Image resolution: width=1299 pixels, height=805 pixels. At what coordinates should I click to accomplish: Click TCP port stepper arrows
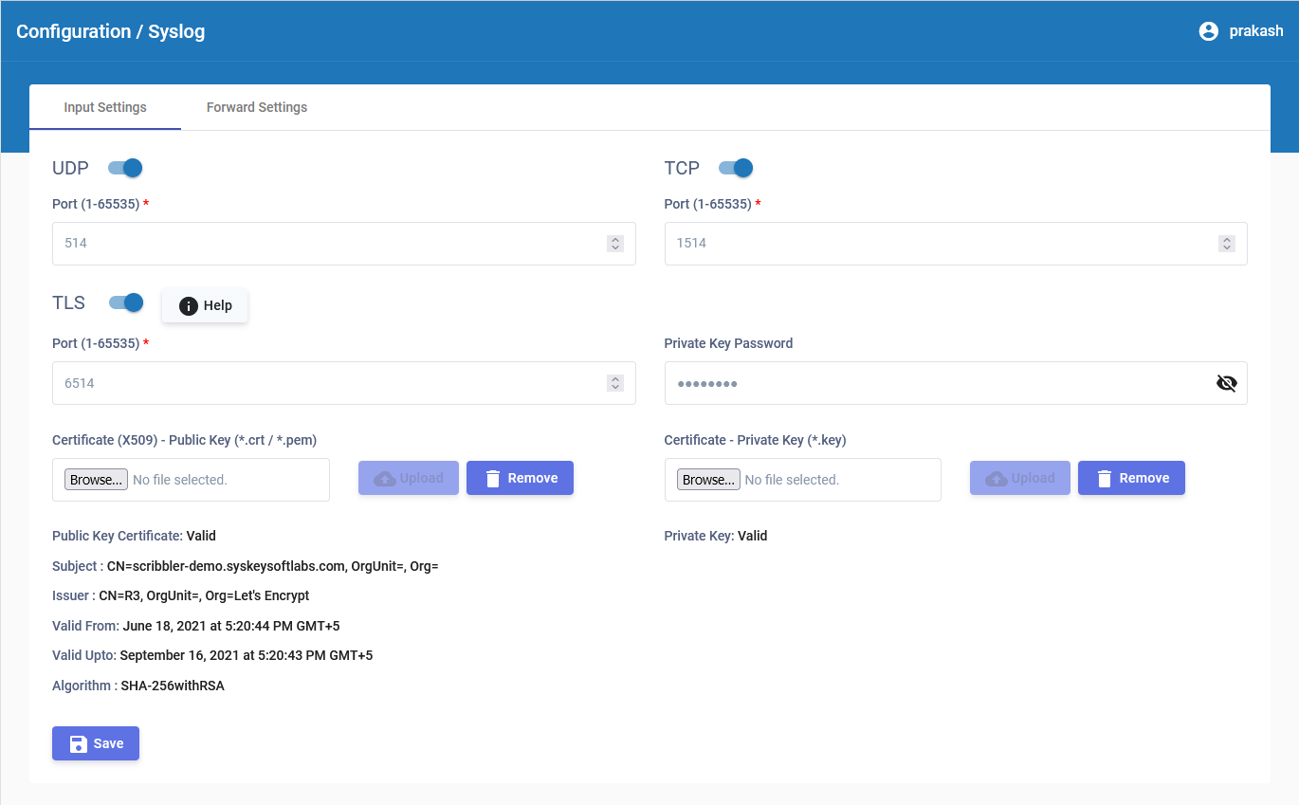(x=1227, y=244)
